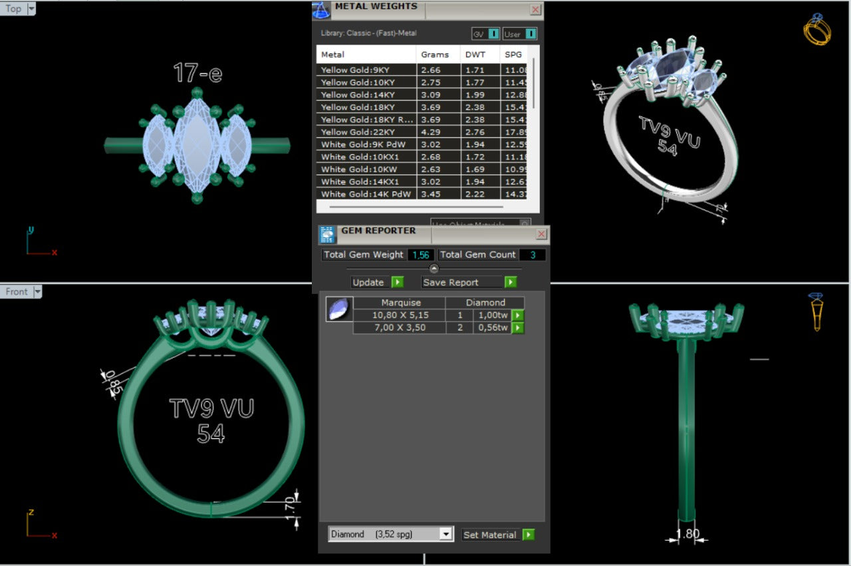The height and width of the screenshot is (566, 851).
Task: Open the Front viewport dropdown arrow
Action: 37,291
